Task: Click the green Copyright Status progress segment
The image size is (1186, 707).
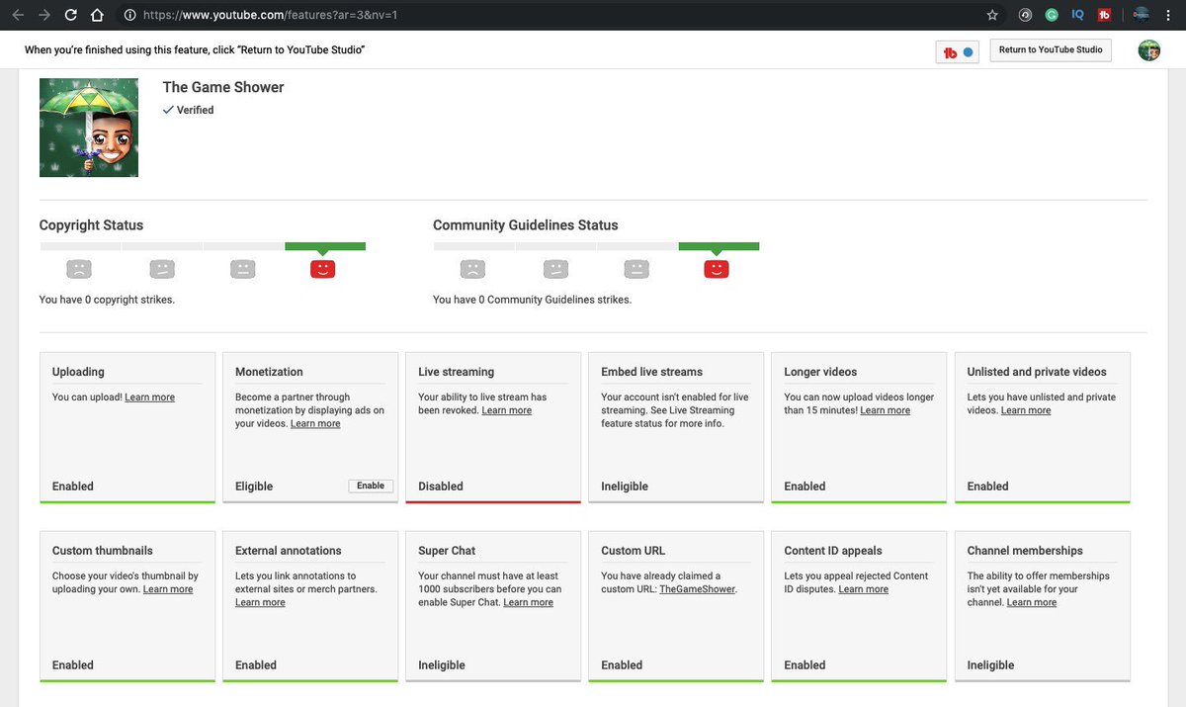Action: pyautogui.click(x=325, y=246)
